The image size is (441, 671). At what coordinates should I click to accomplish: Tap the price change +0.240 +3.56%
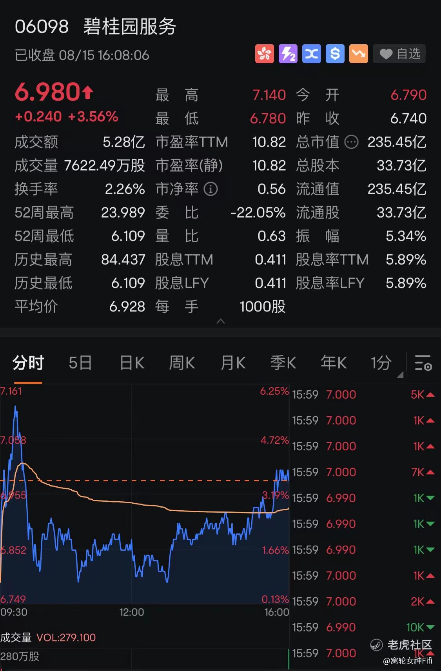point(66,116)
